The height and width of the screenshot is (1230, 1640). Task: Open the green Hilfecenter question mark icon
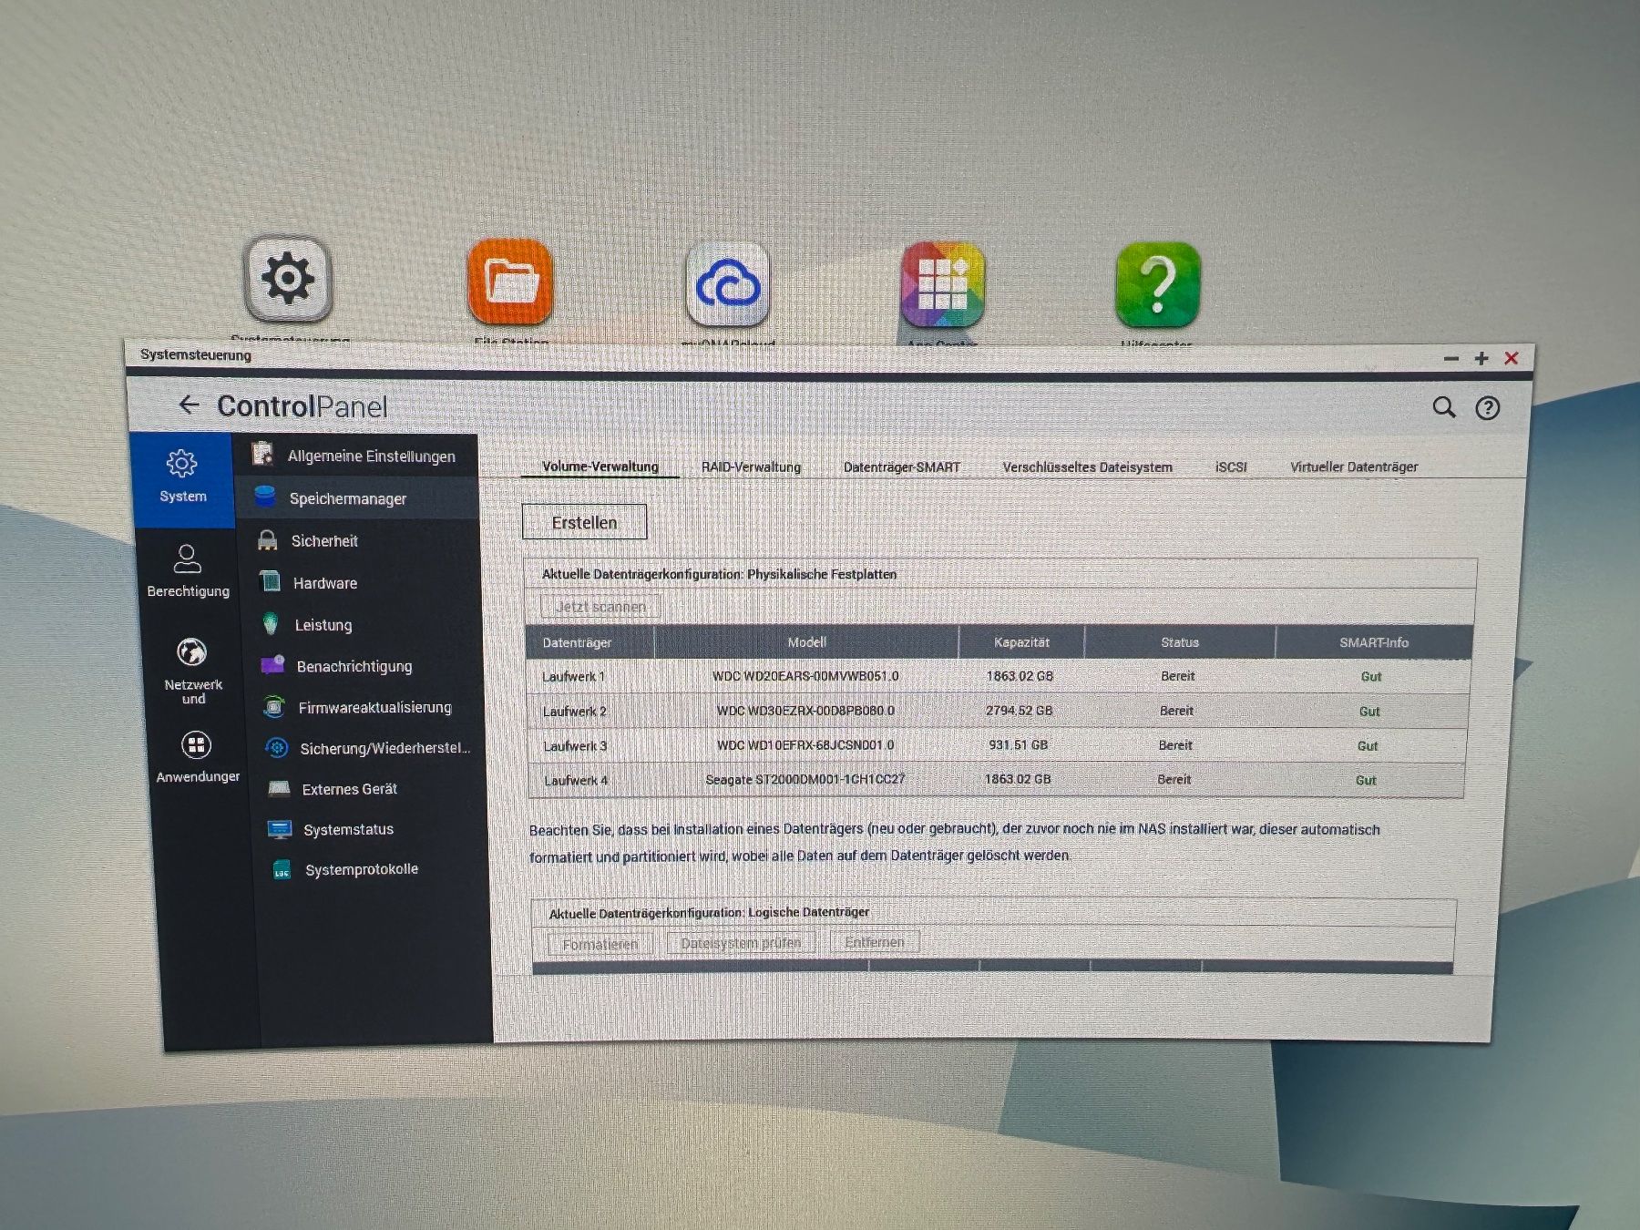point(1157,284)
